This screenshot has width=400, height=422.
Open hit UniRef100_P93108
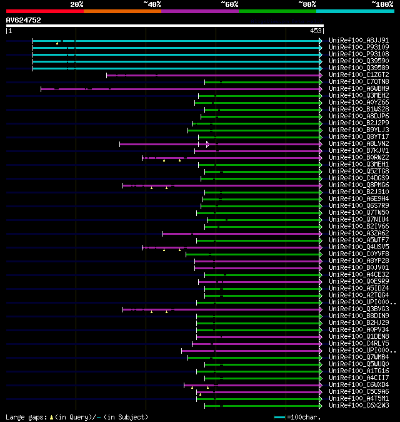pos(359,54)
